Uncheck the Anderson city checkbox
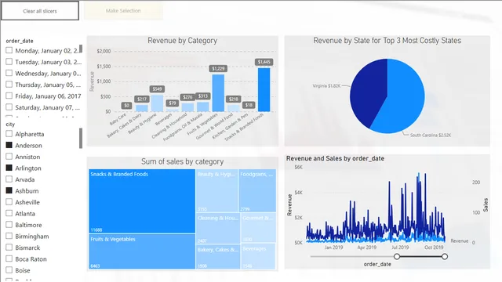 (x=9, y=145)
